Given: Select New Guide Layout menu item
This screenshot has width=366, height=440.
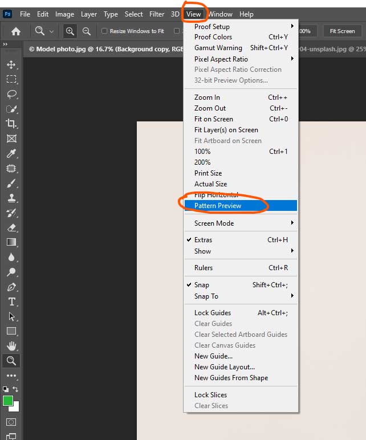Looking at the screenshot, I should coord(241,367).
